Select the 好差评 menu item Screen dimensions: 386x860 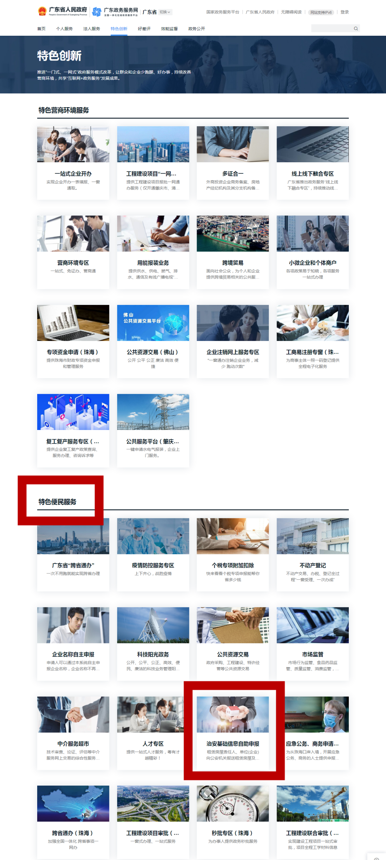pos(144,29)
